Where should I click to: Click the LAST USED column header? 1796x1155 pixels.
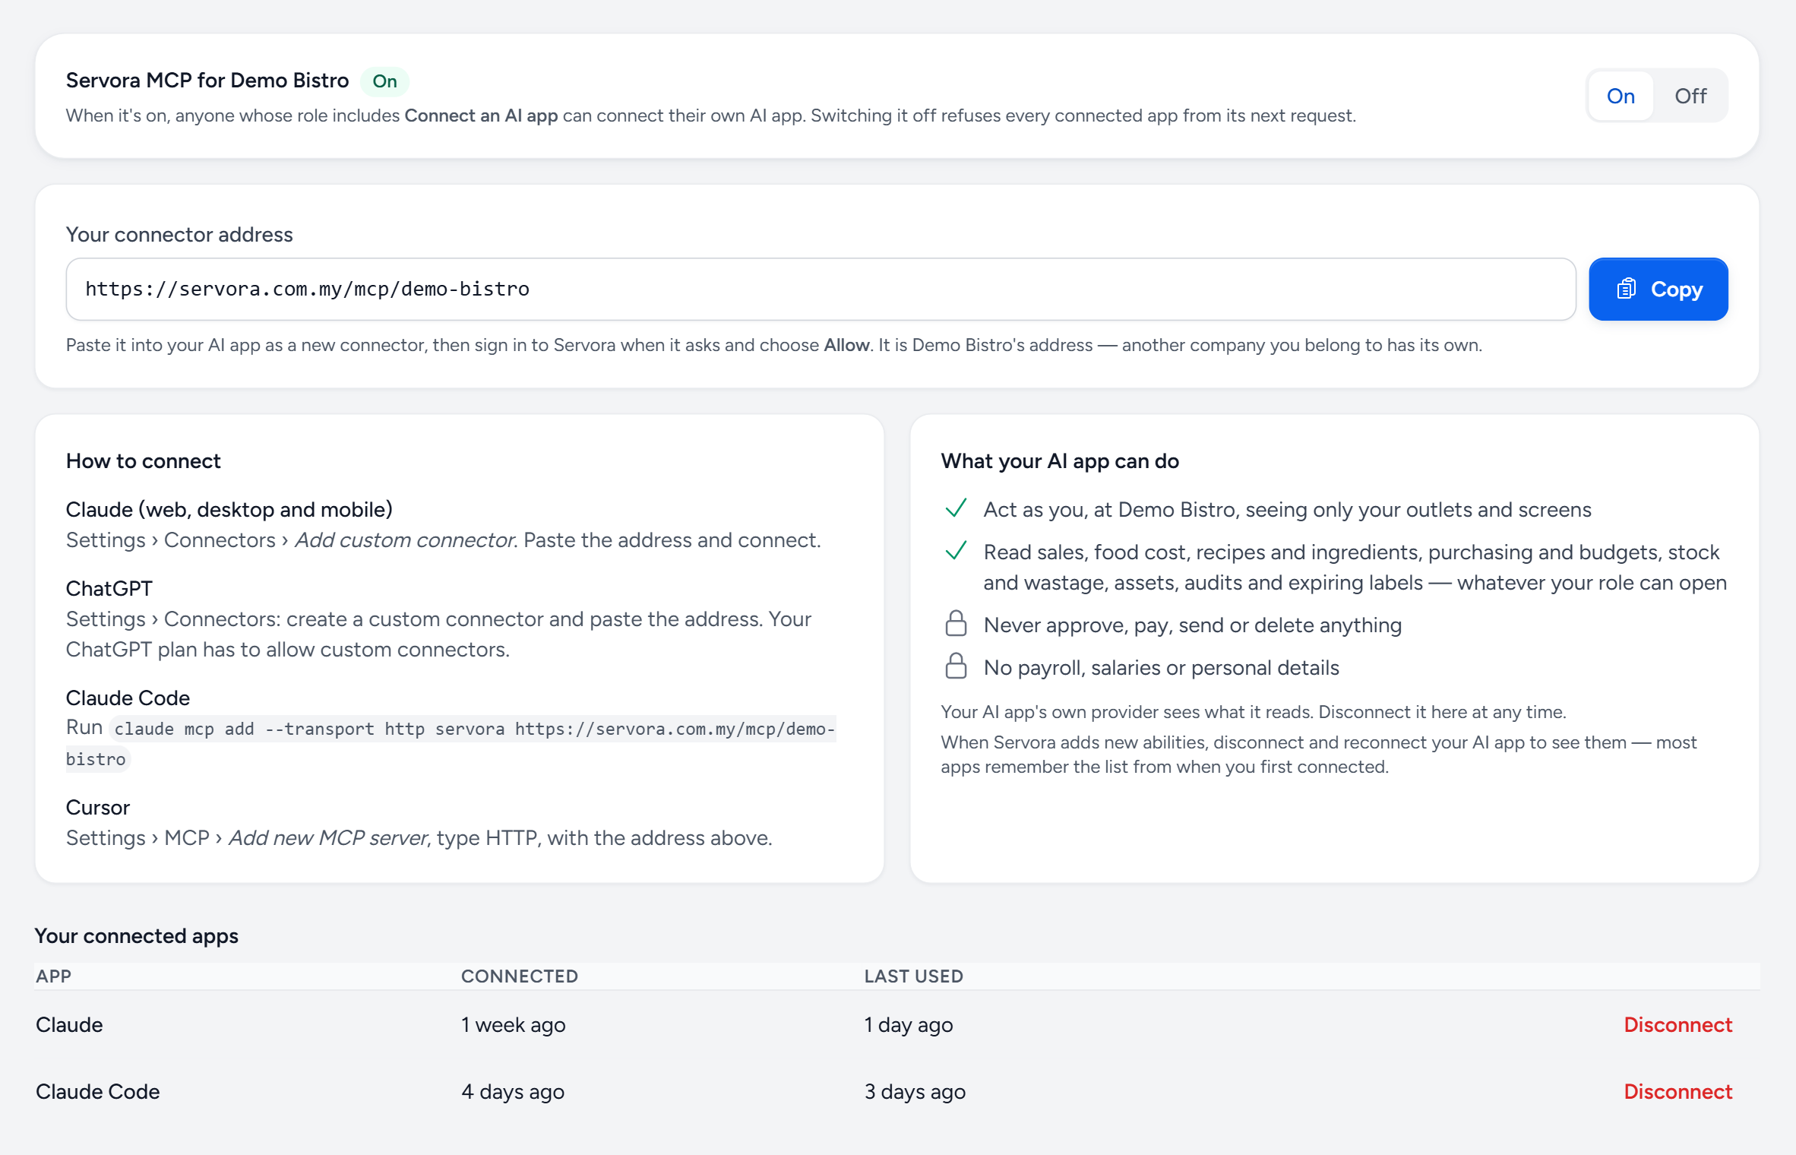(914, 976)
